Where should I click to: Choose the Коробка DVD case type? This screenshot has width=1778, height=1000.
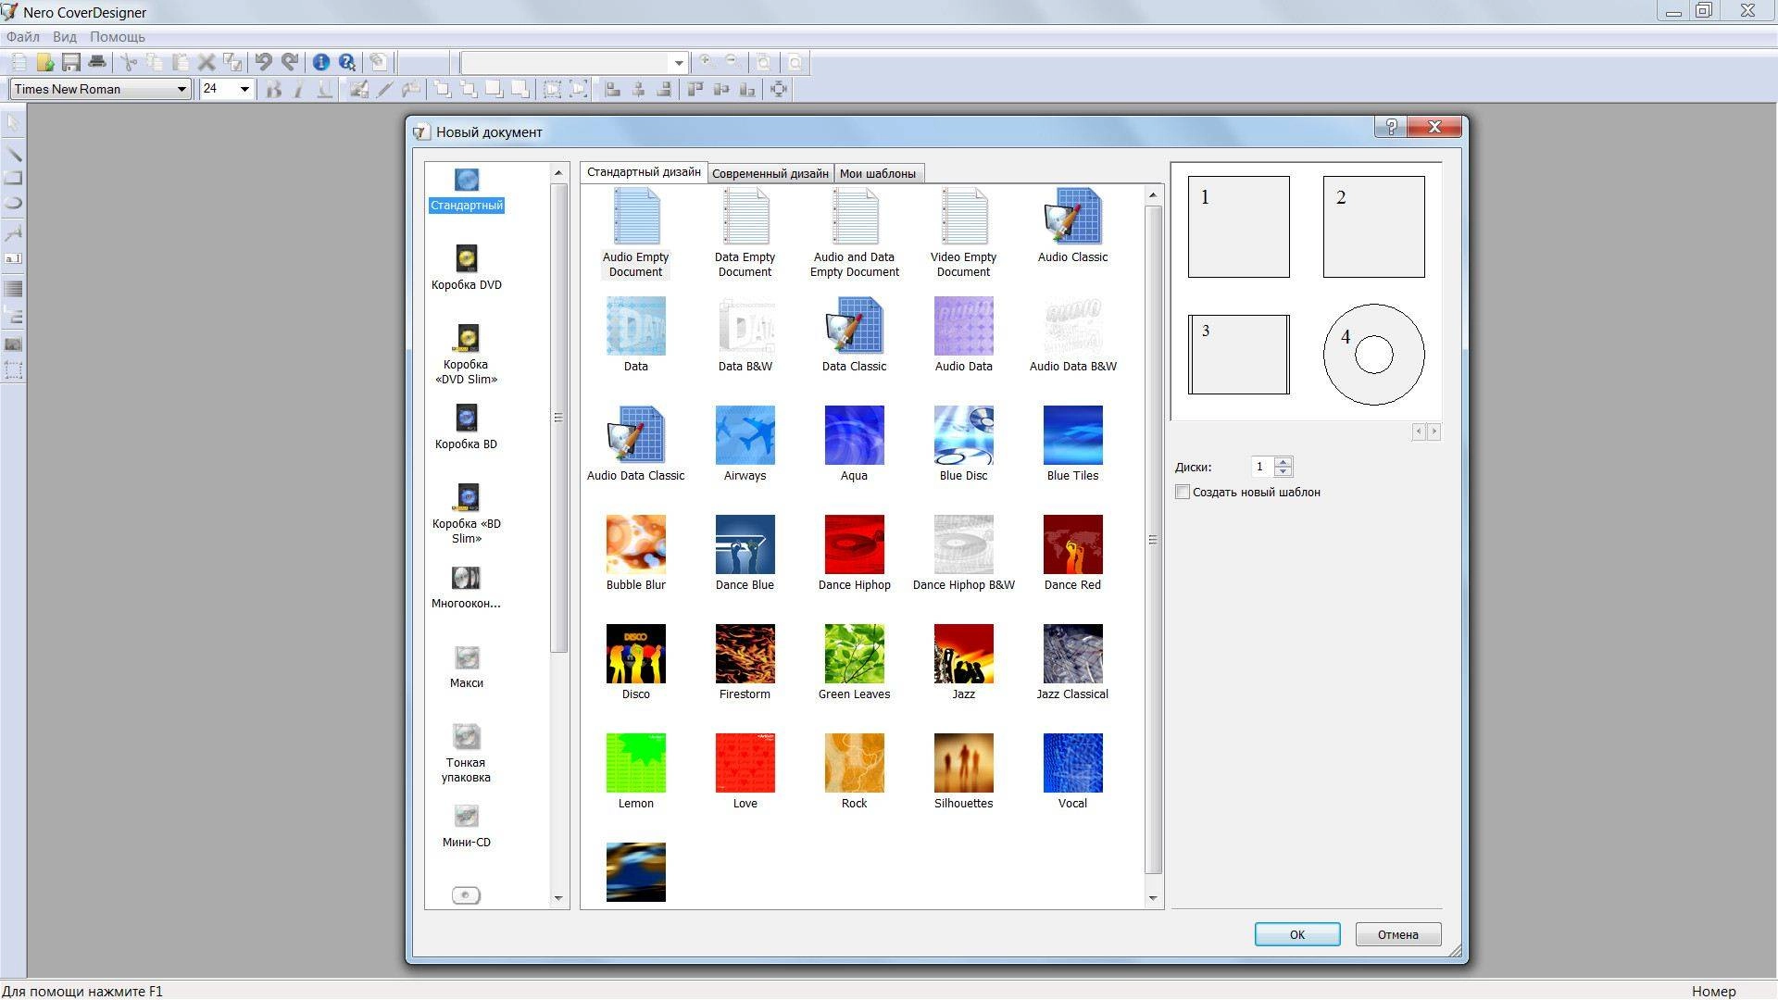coord(466,268)
